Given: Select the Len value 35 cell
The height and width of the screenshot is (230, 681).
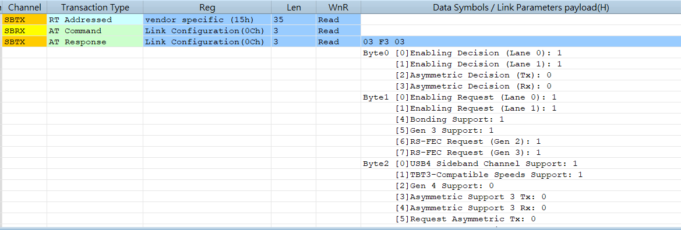Looking at the screenshot, I should (x=294, y=20).
